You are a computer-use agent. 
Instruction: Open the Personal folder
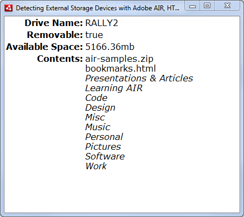[104, 137]
